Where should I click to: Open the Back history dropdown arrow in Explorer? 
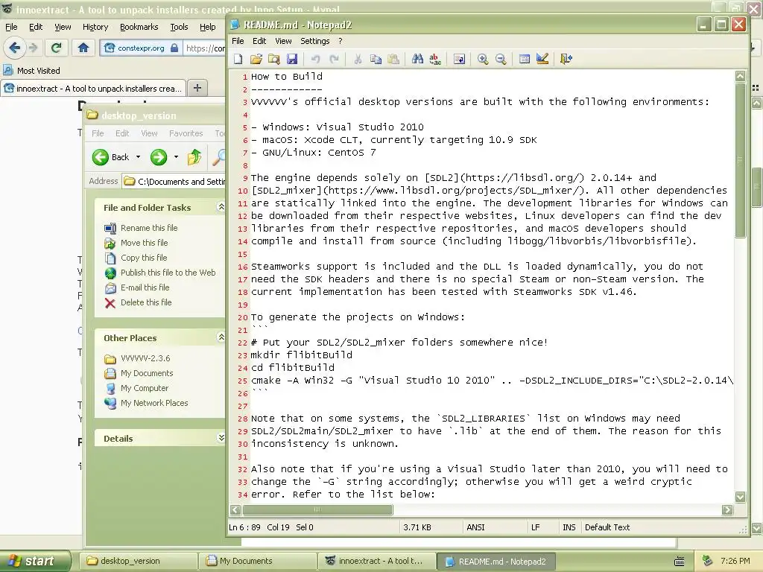click(138, 157)
